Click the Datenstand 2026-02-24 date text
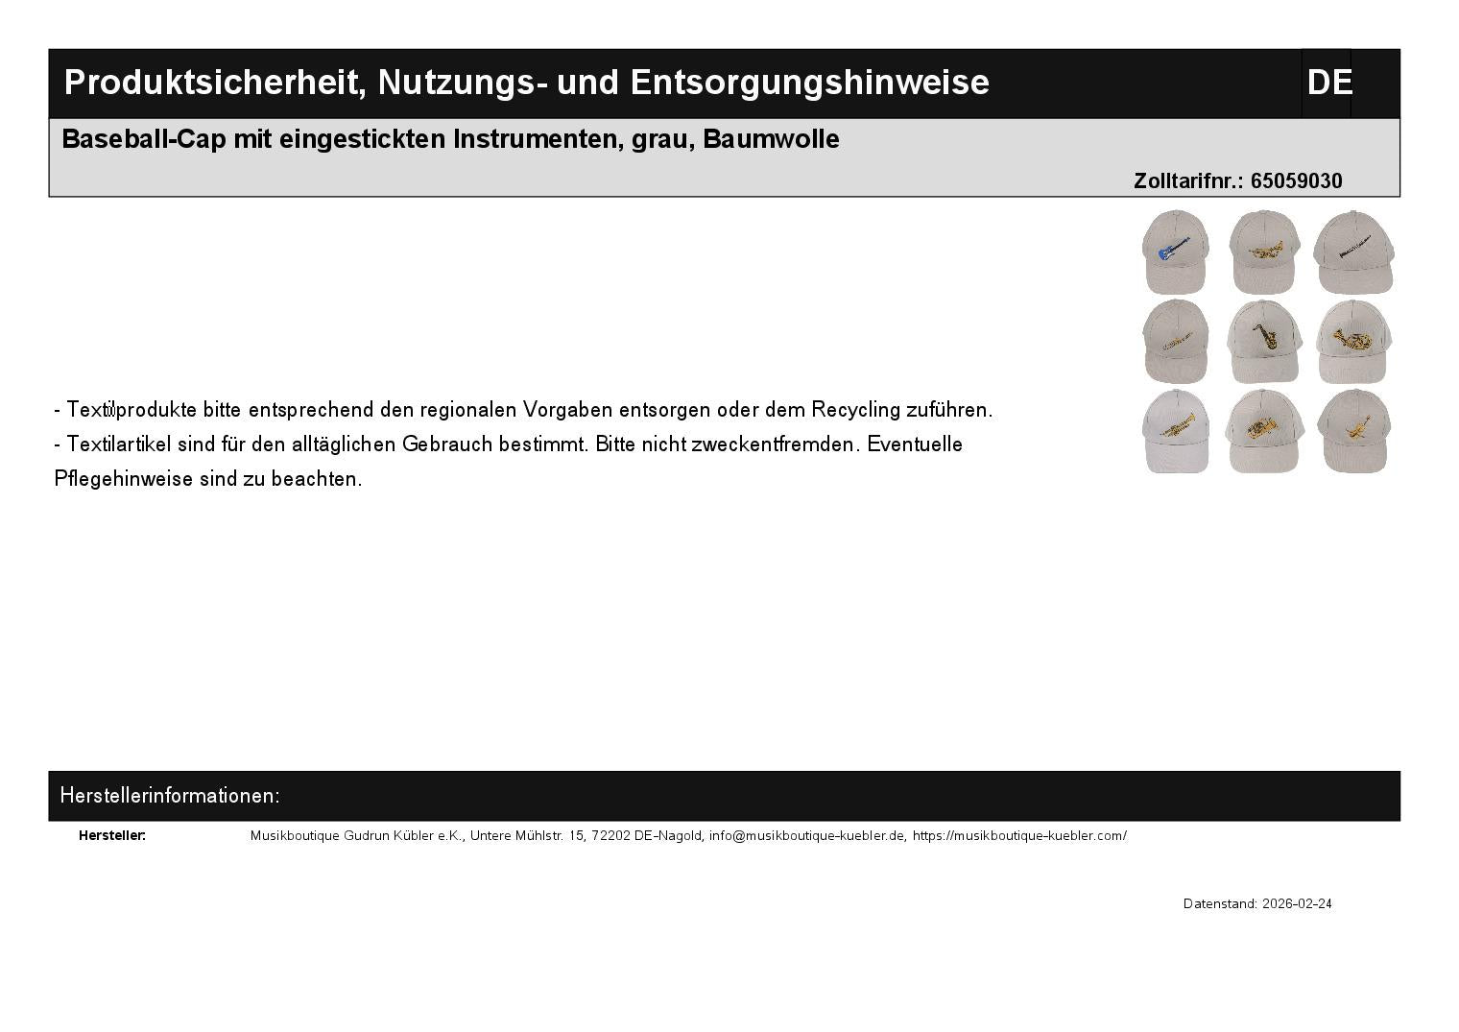 click(x=1256, y=904)
